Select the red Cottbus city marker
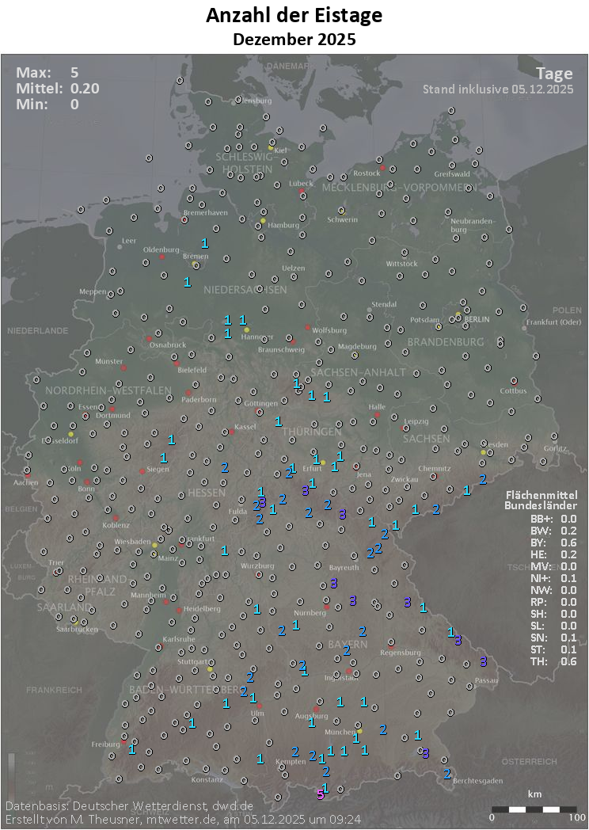Screen dimensions: 589x830 point(514,383)
